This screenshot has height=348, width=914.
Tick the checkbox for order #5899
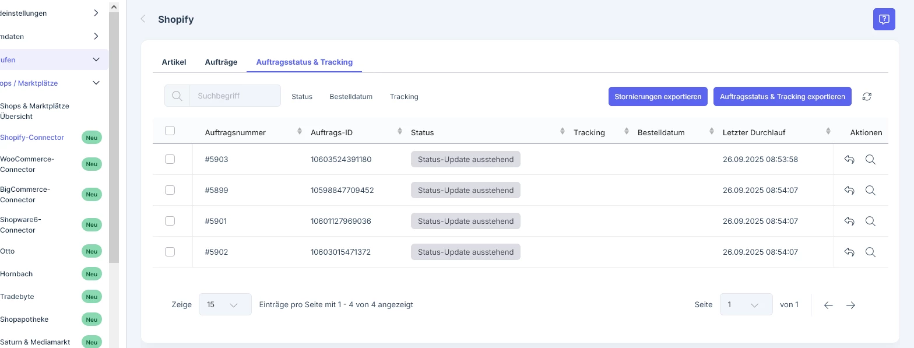170,190
